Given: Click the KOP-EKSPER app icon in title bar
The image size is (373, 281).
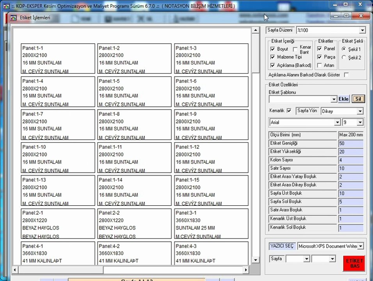Looking at the screenshot, I should (6, 6).
